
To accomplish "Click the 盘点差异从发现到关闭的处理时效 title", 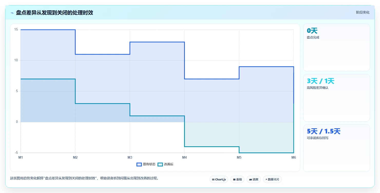I will click(54, 13).
